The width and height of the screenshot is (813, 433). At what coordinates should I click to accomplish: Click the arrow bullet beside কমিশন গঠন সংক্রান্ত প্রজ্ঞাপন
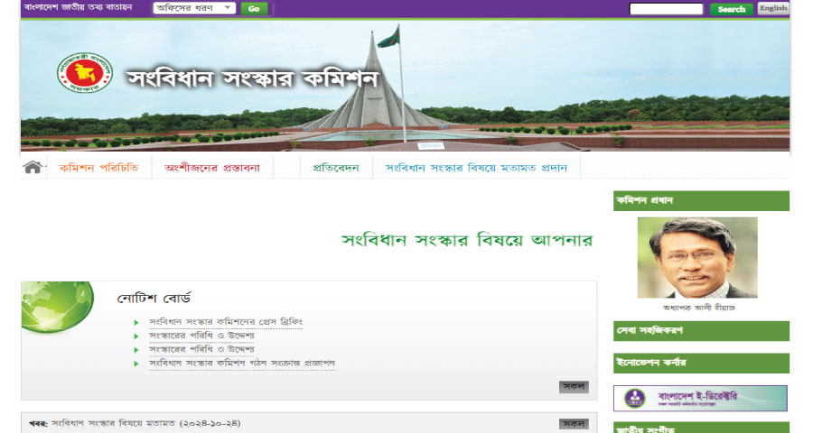[136, 364]
